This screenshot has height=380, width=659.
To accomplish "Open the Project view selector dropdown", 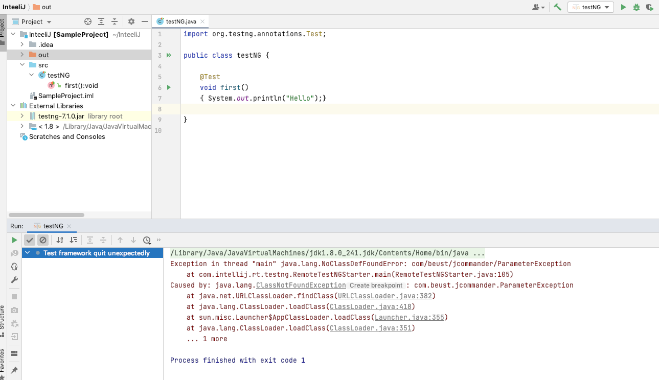I will click(32, 21).
